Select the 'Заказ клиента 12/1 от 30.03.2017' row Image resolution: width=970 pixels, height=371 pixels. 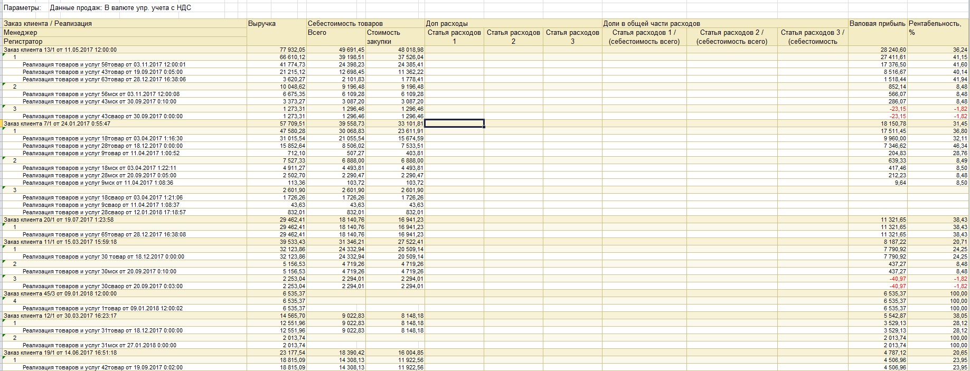click(60, 316)
